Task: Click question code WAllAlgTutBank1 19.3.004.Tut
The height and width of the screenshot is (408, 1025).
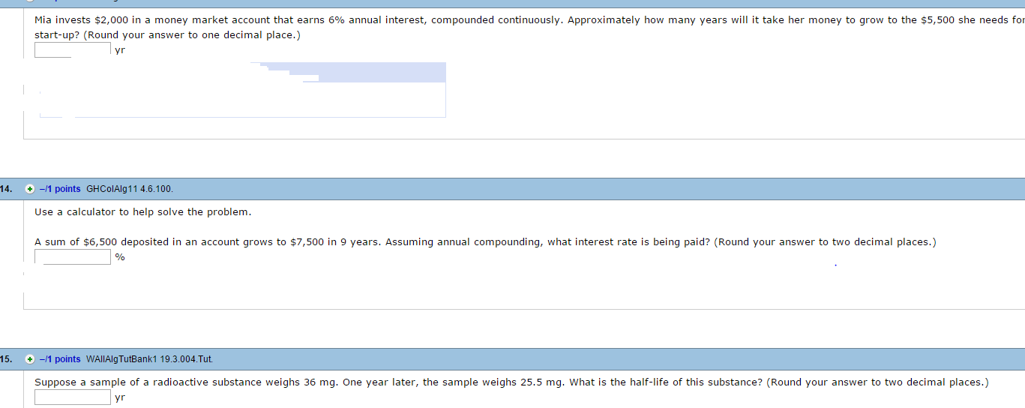Action: point(150,359)
